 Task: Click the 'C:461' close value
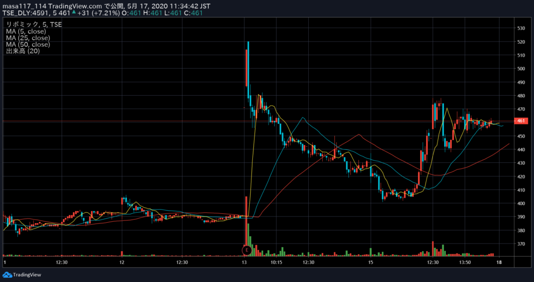tap(193, 13)
